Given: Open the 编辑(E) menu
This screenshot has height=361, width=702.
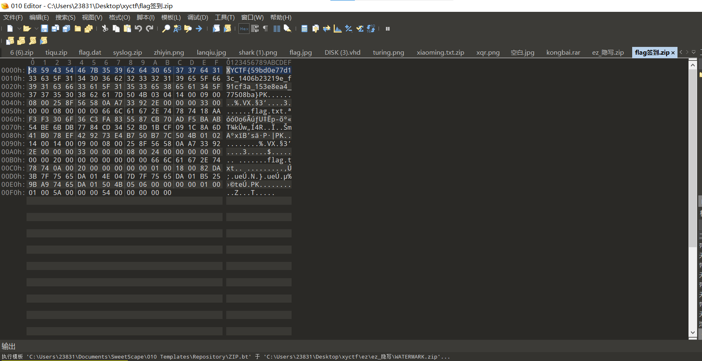Looking at the screenshot, I should coord(39,18).
